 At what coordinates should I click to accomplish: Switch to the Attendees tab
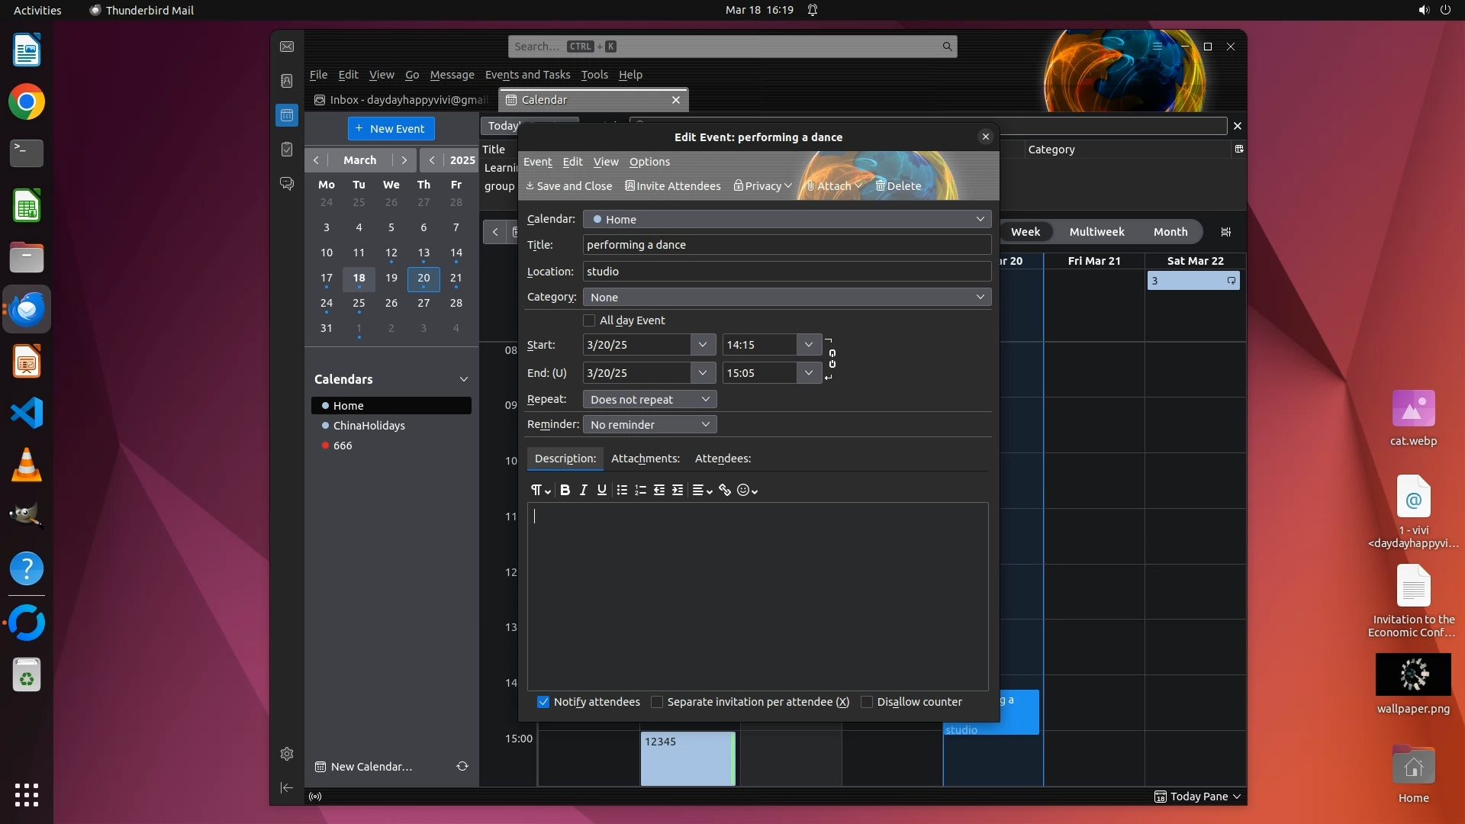(x=723, y=459)
